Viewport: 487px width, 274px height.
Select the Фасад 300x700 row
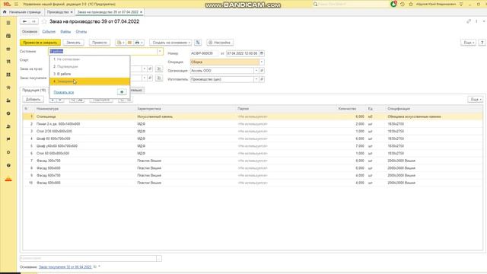coord(253,161)
